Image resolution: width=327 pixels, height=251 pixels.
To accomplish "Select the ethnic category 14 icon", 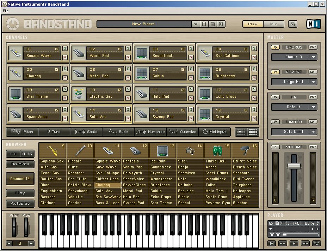I will 190,150.
